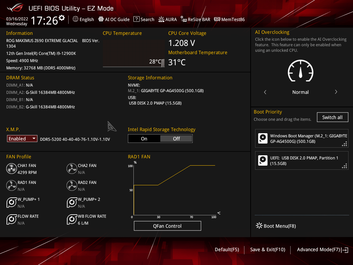Viewport: 353px width, 265px height.
Task: Load Default(F5) settings
Action: [x=227, y=249]
